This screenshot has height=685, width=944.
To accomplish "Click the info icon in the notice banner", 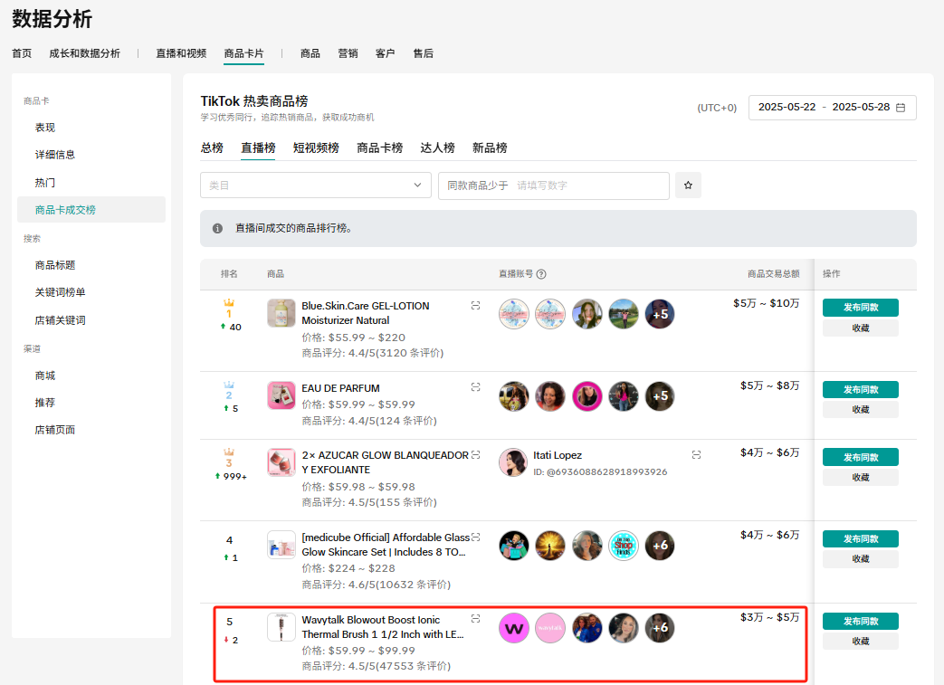I will 217,229.
